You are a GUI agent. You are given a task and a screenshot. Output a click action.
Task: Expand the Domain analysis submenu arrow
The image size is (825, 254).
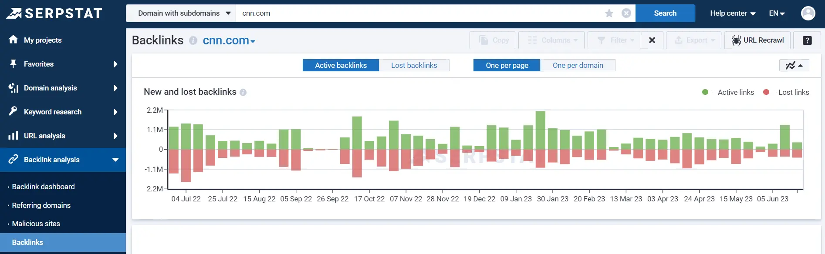tap(115, 88)
